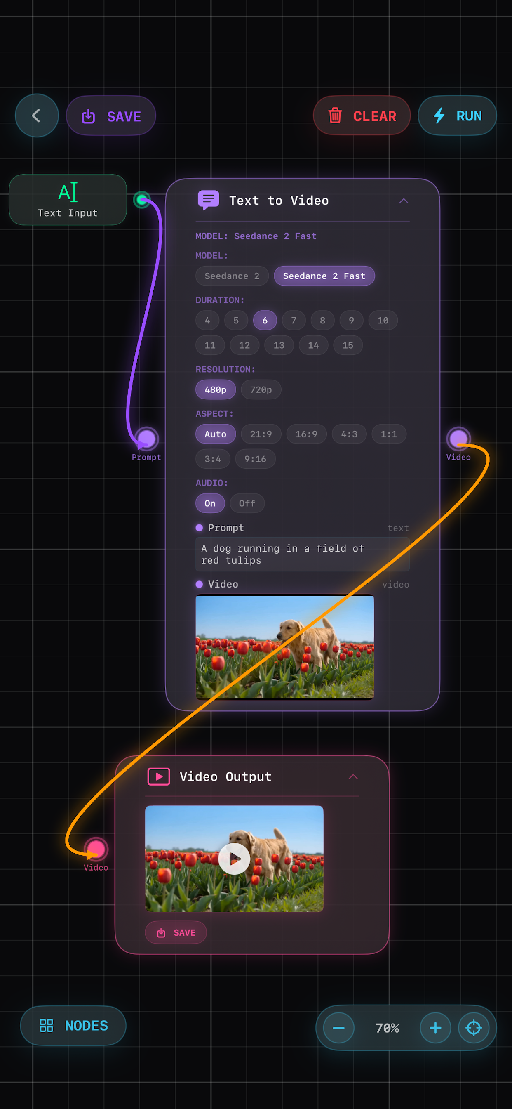Image resolution: width=512 pixels, height=1109 pixels.
Task: Set duration to 15 seconds
Action: tap(348, 345)
